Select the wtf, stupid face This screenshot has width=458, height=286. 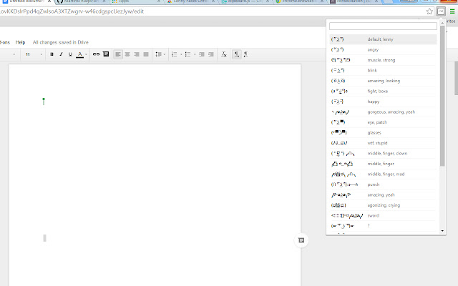[383, 143]
